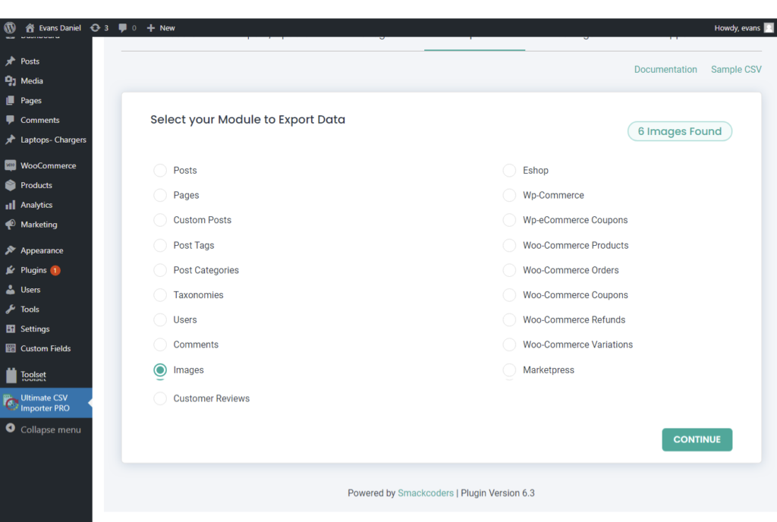Click the Toolset icon in sidebar
Screen dimensions: 777x522
click(11, 375)
